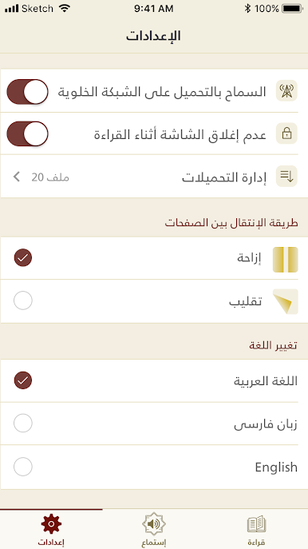The width and height of the screenshot is (308, 549).
Task: Choose the زبان فارسی radio button
Action: 23,423
